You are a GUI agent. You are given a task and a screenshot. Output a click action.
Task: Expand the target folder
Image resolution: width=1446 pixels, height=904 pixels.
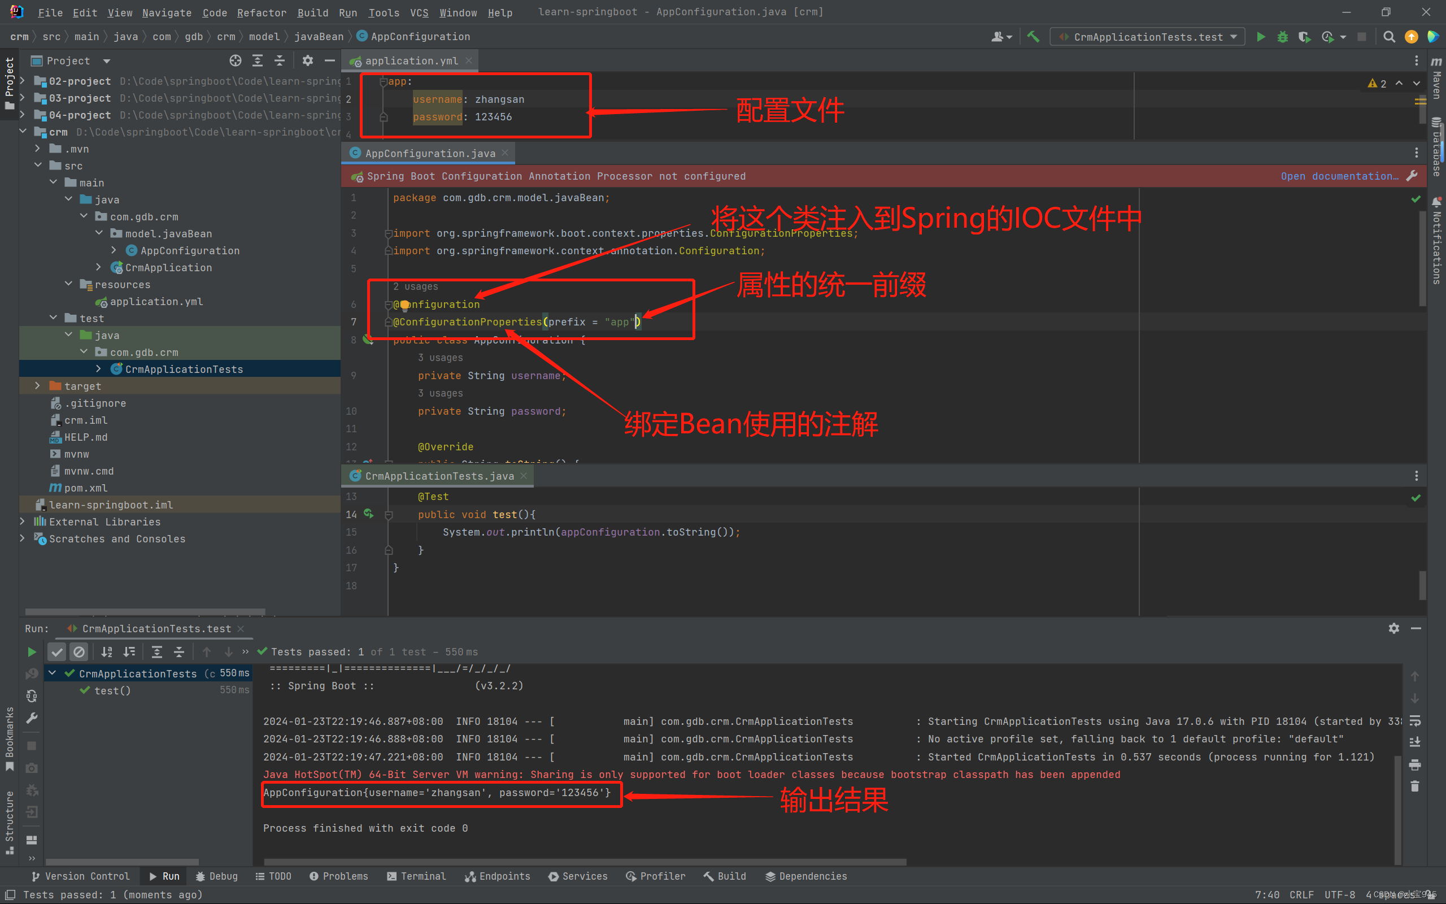click(38, 386)
